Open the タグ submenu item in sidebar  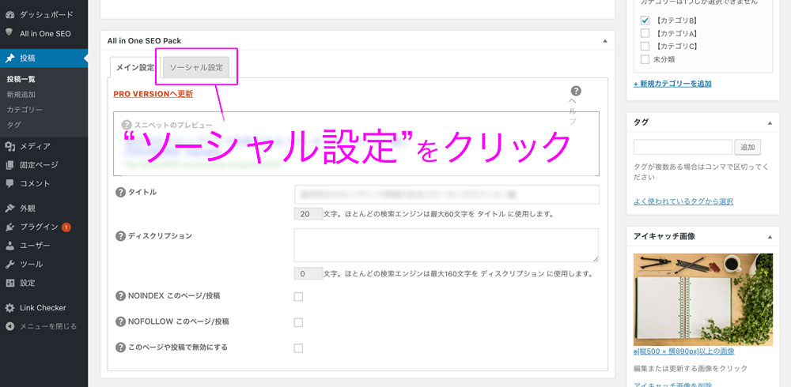13,125
